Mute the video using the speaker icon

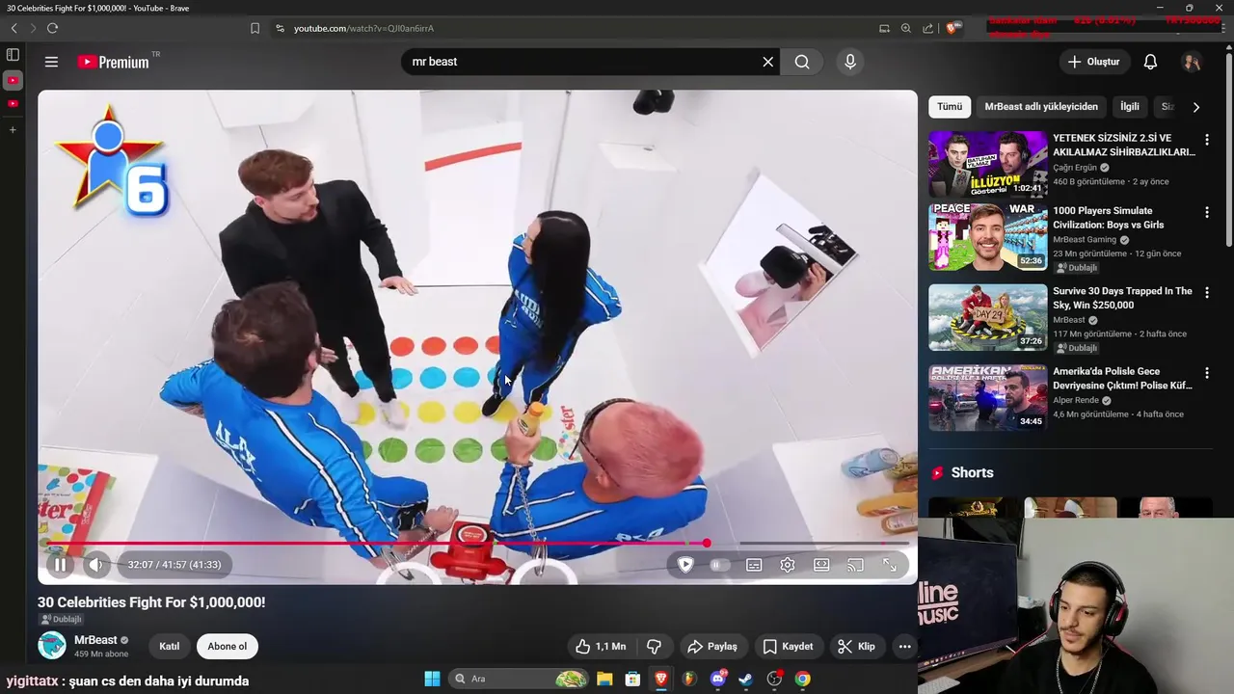tap(95, 565)
